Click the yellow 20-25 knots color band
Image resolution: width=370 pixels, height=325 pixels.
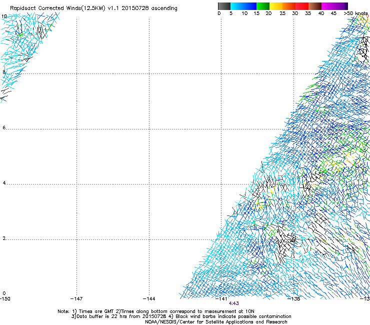point(276,6)
